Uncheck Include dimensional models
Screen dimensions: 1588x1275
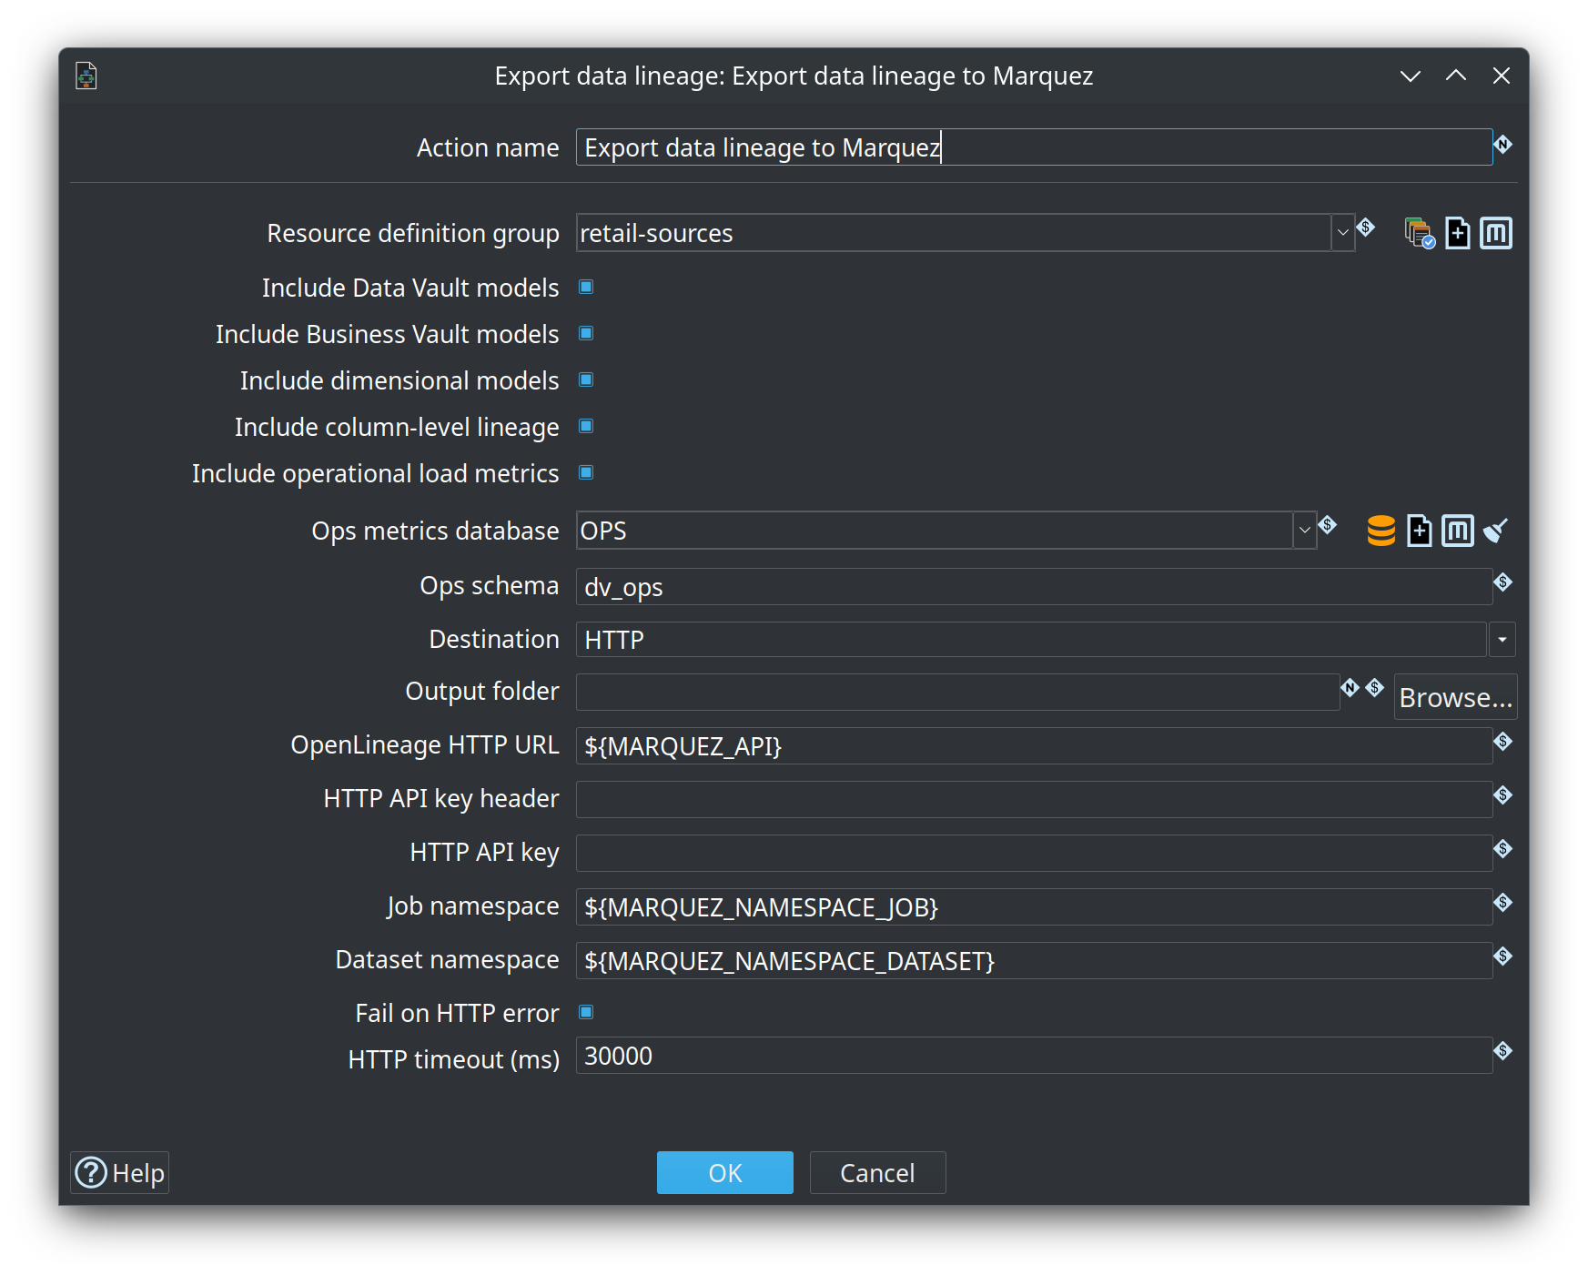click(586, 380)
